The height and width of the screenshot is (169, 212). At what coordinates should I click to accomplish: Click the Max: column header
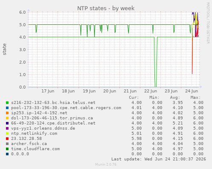195,98
